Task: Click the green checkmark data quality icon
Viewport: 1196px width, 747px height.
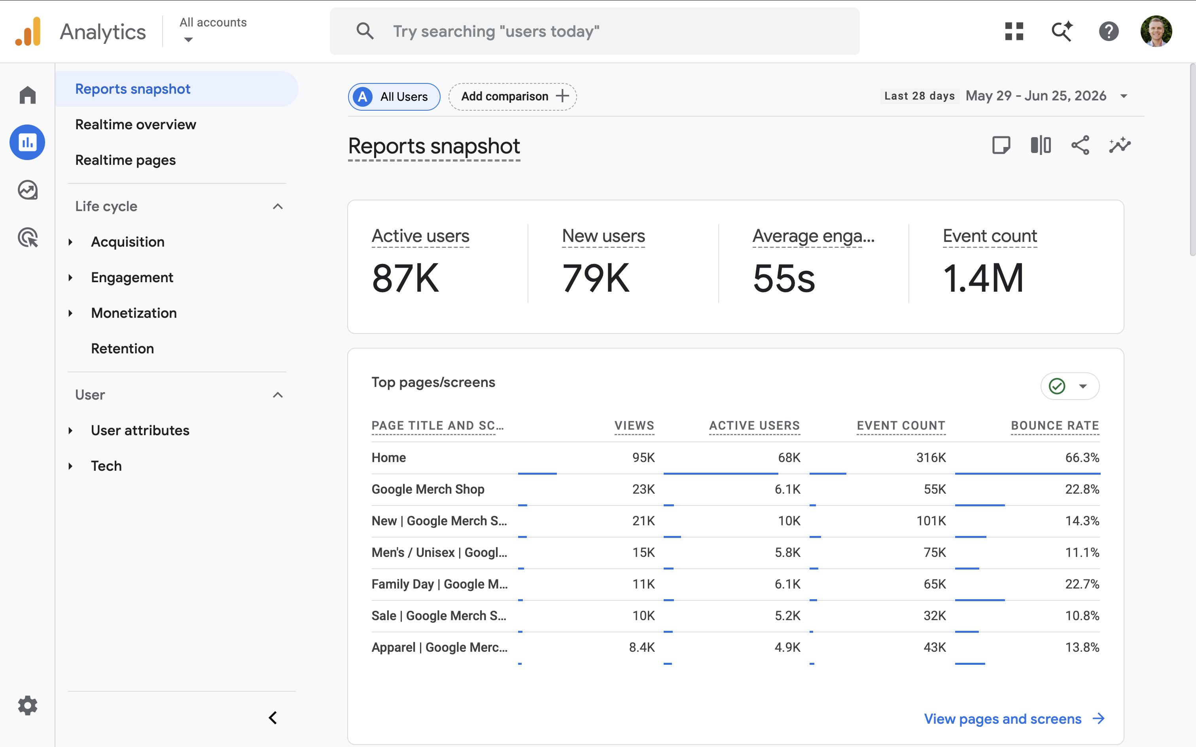Action: (x=1057, y=386)
